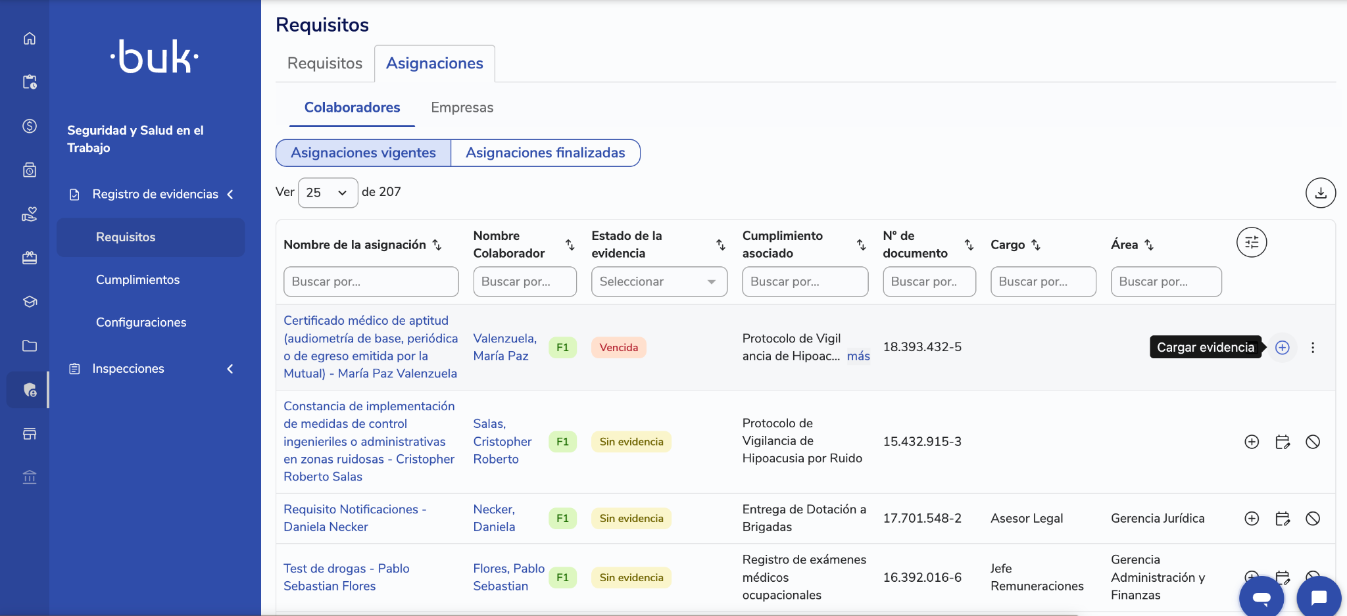Click the download export icon
This screenshot has width=1347, height=616.
coord(1320,193)
